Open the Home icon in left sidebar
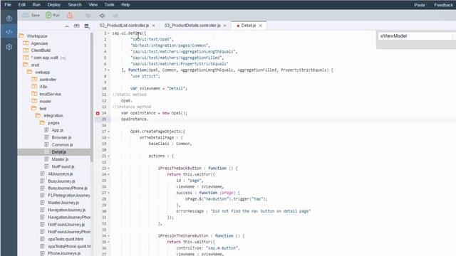456x256 pixels. 9,18
